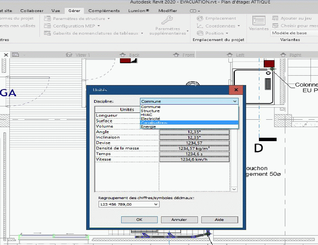Click the Emplacement globe icon
The height and width of the screenshot is (245, 318).
(x=200, y=18)
